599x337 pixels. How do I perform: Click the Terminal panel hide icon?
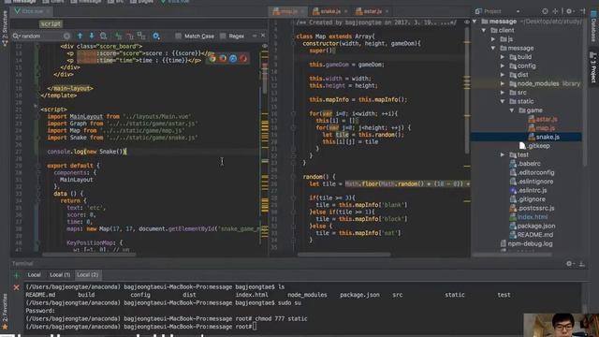(x=582, y=264)
